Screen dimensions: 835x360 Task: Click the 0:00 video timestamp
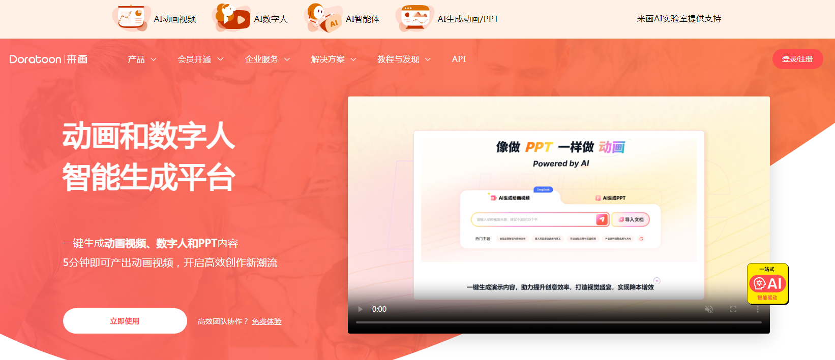click(379, 309)
